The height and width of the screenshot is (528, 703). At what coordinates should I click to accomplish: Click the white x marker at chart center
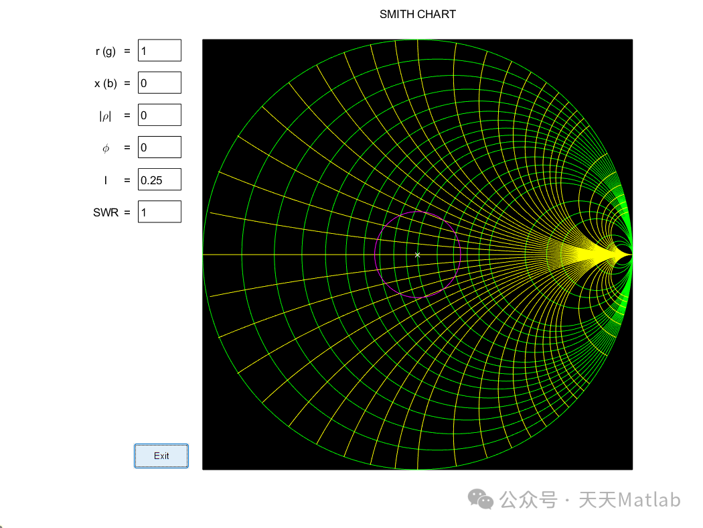pos(417,255)
